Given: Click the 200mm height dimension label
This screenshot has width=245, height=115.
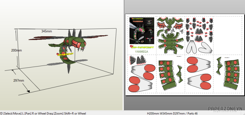Looking at the screenshot, I should pyautogui.click(x=17, y=50).
